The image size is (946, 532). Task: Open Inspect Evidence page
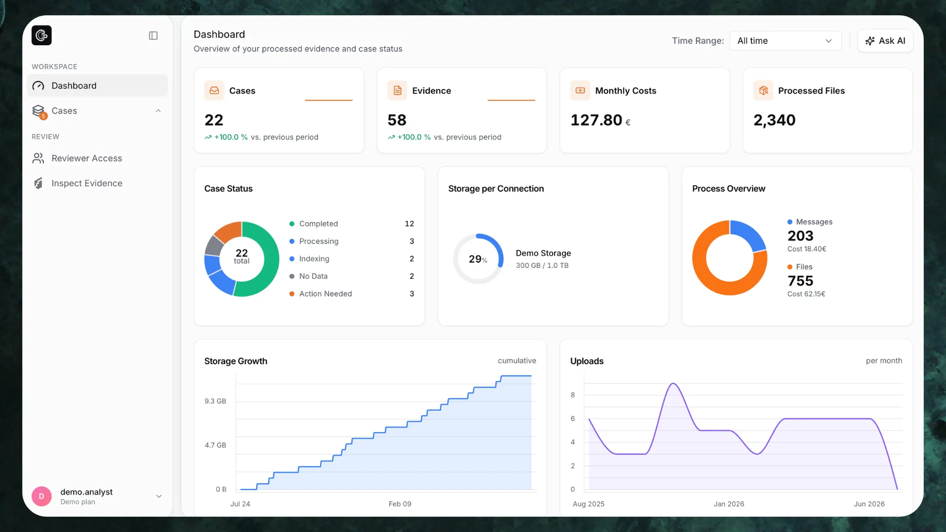[97, 183]
